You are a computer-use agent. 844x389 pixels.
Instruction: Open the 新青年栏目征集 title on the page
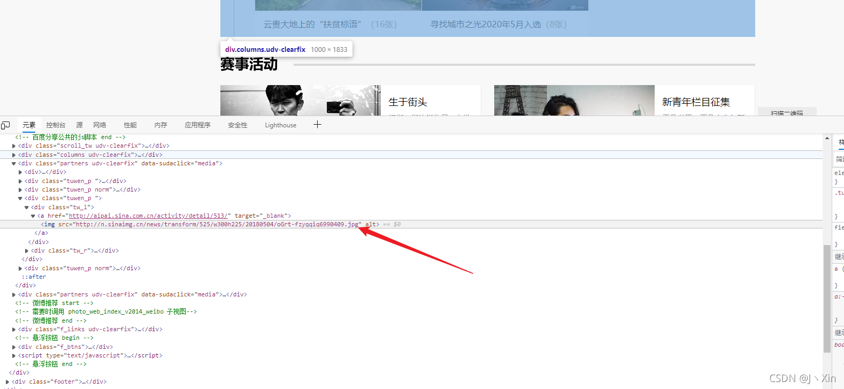696,102
